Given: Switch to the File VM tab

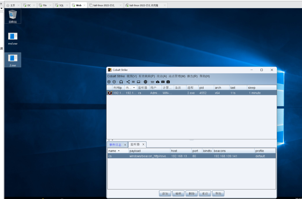Looking at the screenshot, I should point(45,5).
